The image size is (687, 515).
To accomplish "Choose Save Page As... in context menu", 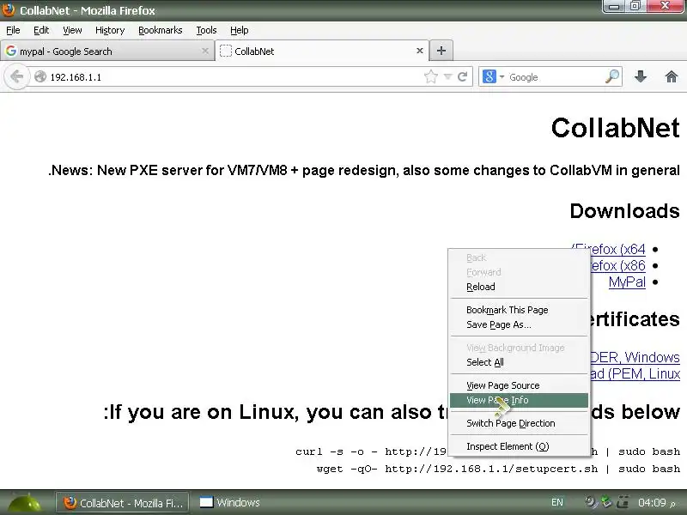I will [x=519, y=324].
